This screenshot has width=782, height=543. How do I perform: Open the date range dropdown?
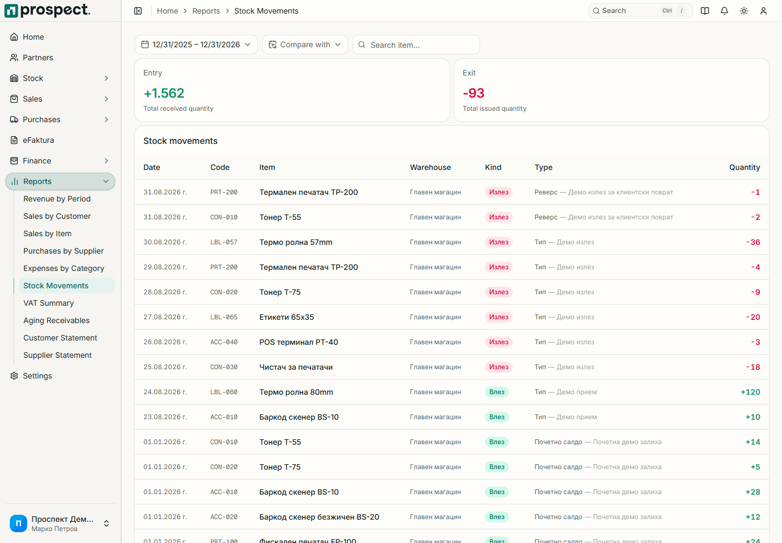coord(196,45)
